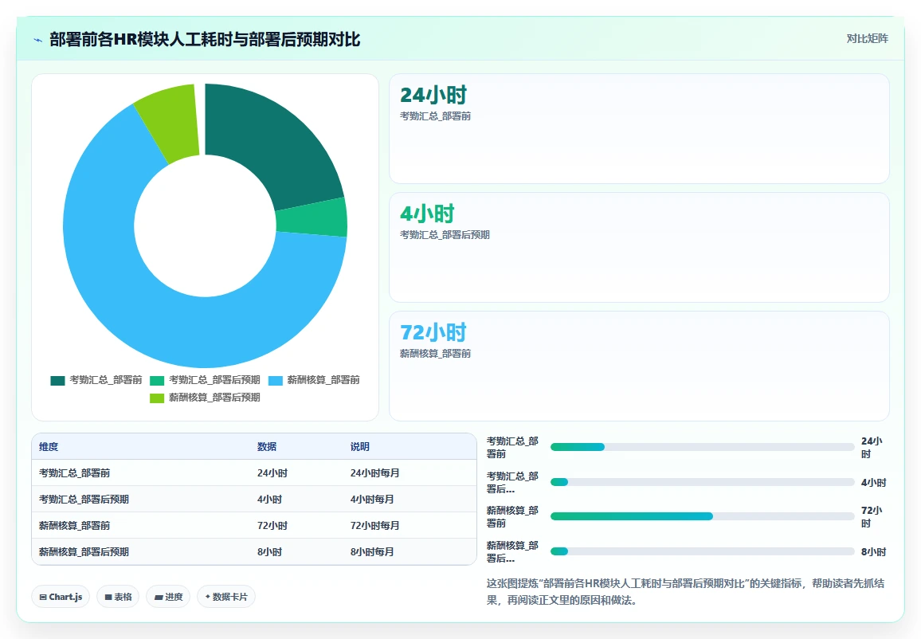This screenshot has height=639, width=921.
Task: Click the 对比矩阵 label in the header
Action: click(867, 39)
